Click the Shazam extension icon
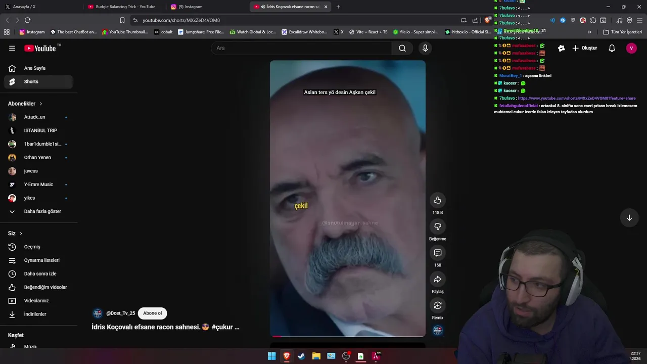 point(563,20)
